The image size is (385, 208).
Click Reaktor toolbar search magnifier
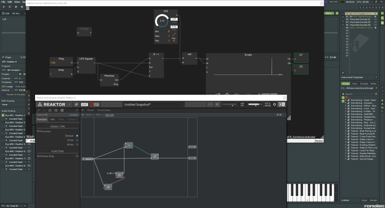(76, 105)
